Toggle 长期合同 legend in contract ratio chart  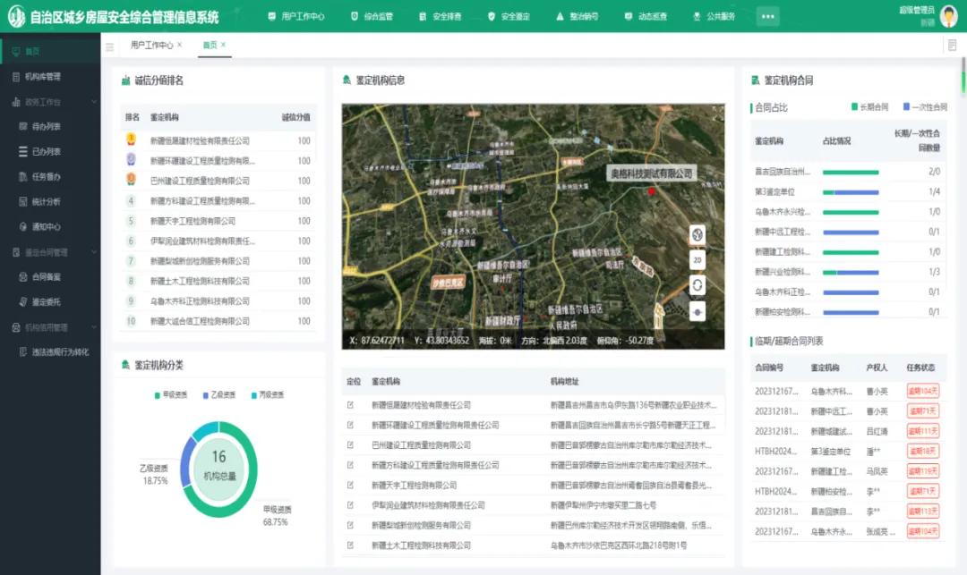(869, 107)
